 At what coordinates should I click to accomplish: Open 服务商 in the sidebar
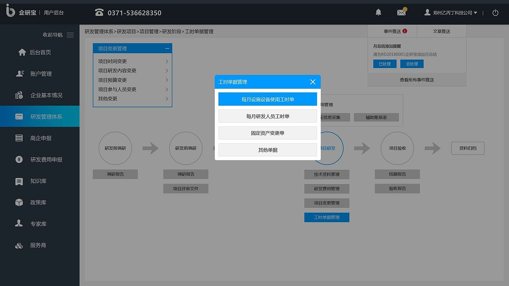point(40,245)
